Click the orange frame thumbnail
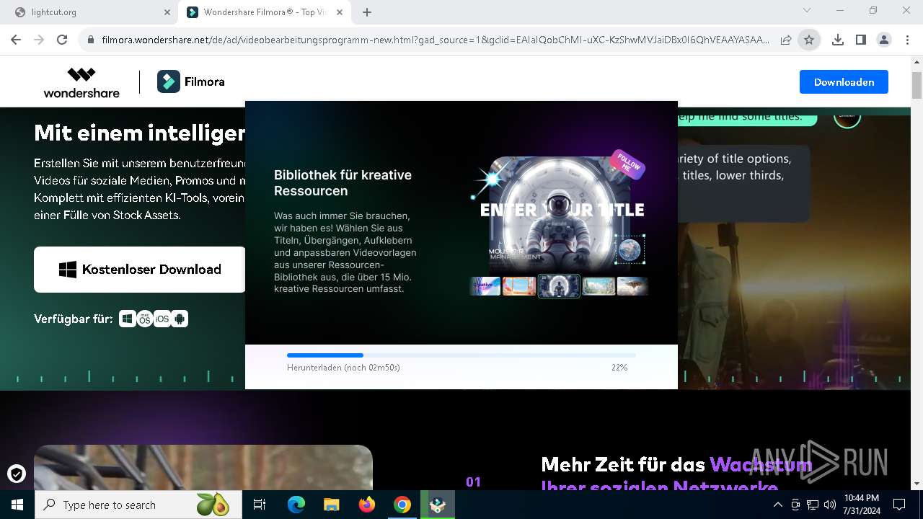 tap(519, 286)
